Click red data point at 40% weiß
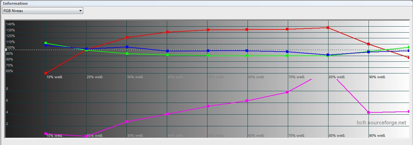 pyautogui.click(x=167, y=32)
